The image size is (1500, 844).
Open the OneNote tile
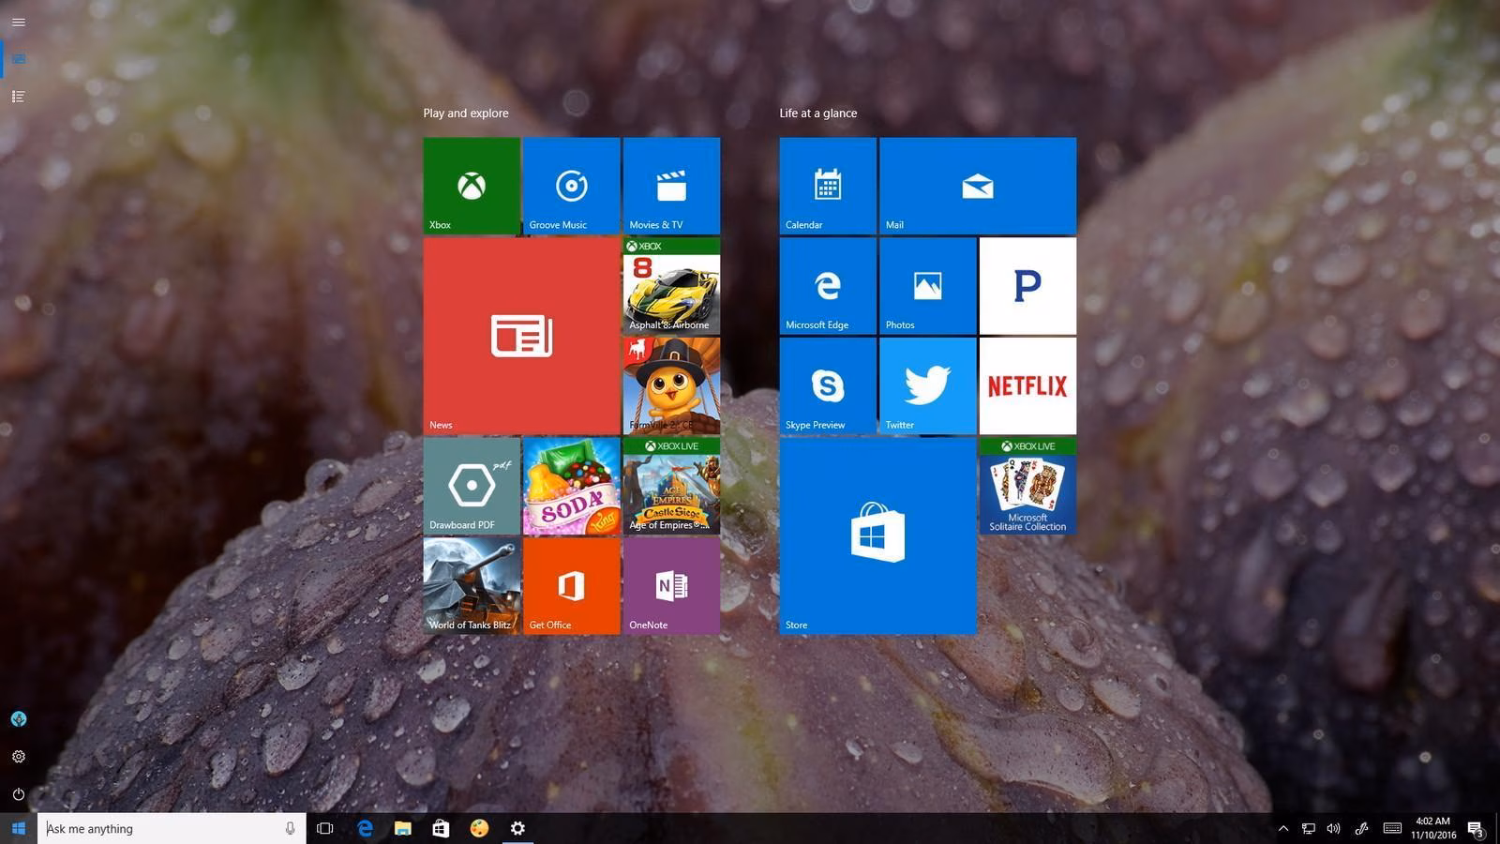671,586
